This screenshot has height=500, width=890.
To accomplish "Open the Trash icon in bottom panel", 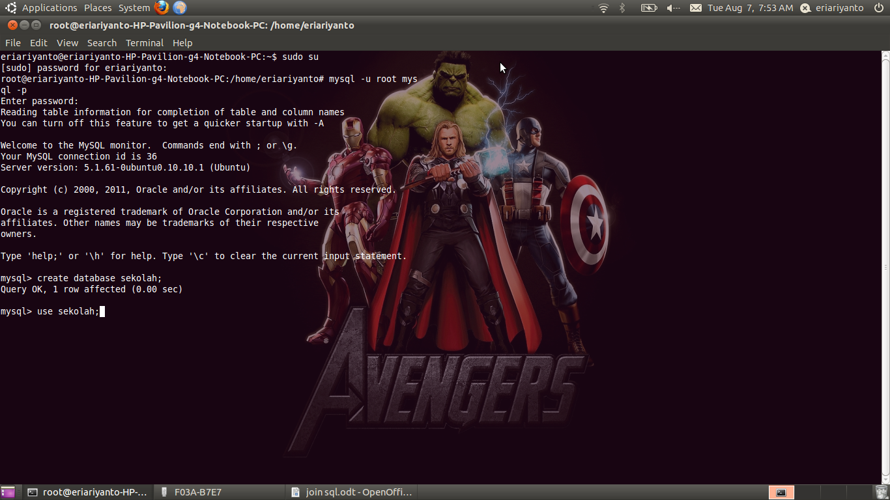I will point(882,492).
